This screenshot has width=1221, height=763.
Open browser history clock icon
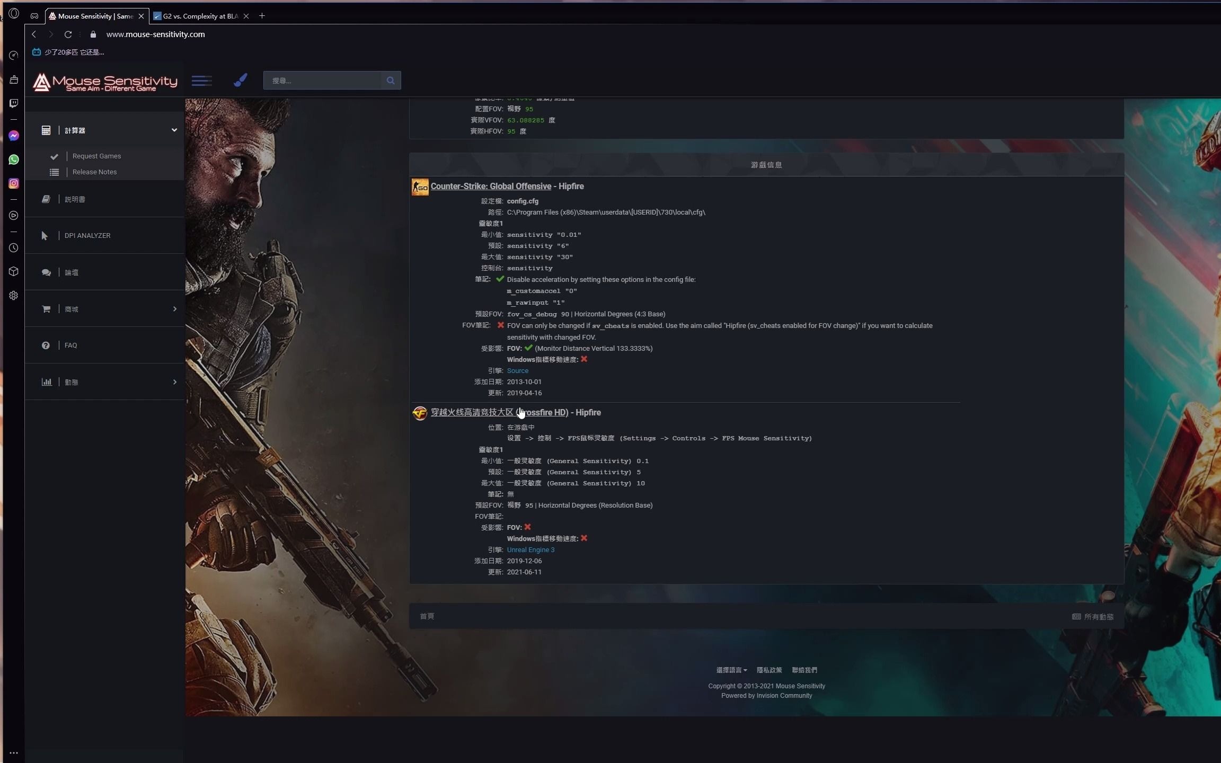(13, 247)
